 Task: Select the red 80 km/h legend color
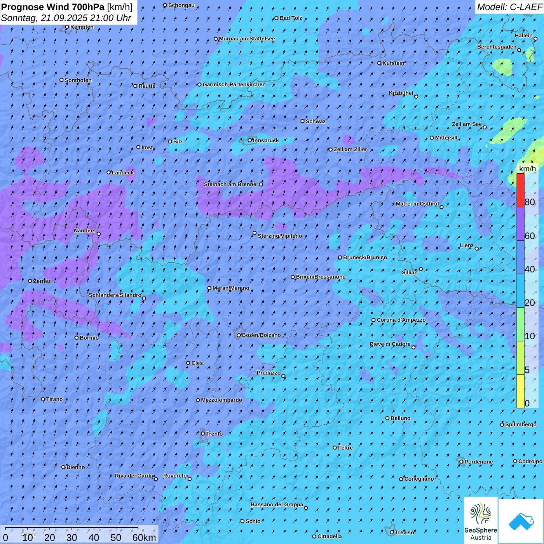click(520, 190)
